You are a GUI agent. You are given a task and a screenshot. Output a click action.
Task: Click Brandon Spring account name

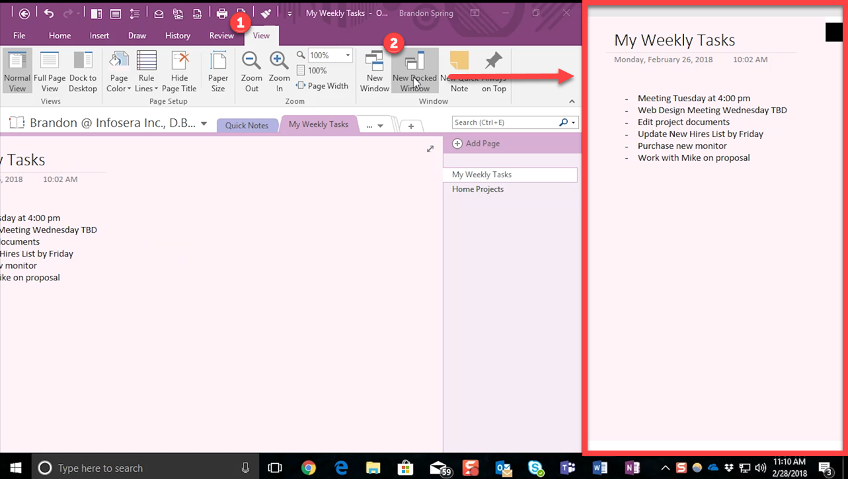click(426, 13)
